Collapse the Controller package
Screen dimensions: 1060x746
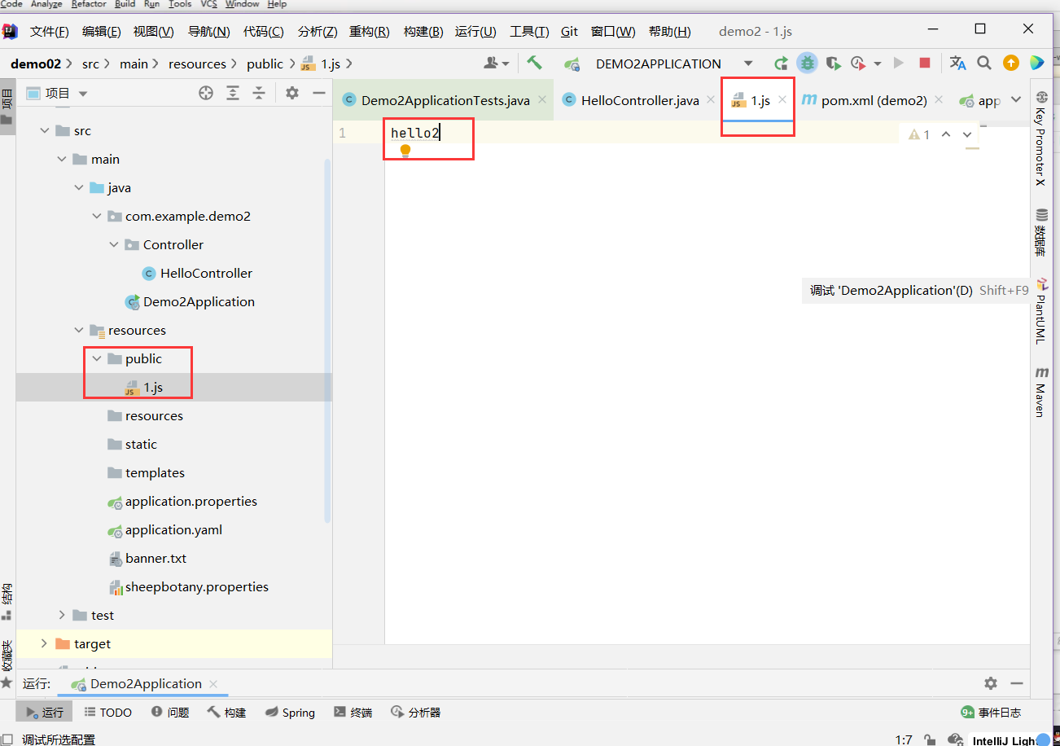point(113,244)
